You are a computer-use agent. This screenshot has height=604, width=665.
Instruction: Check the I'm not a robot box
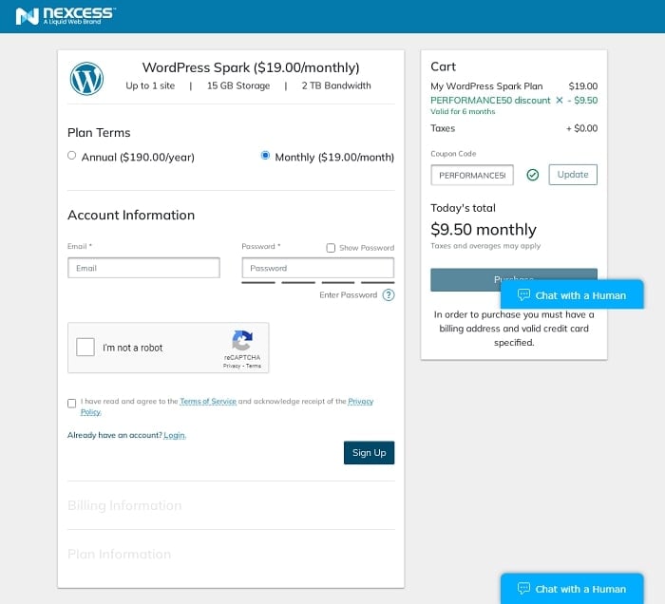coord(85,348)
